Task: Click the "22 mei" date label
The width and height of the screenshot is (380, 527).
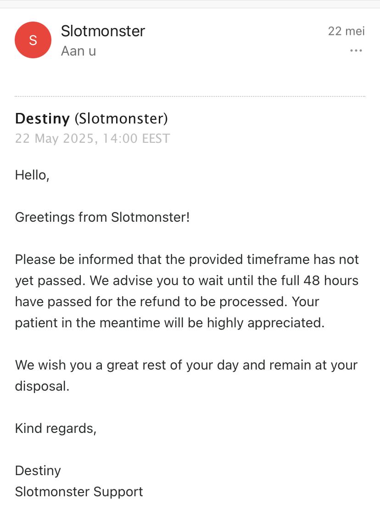Action: click(x=346, y=31)
